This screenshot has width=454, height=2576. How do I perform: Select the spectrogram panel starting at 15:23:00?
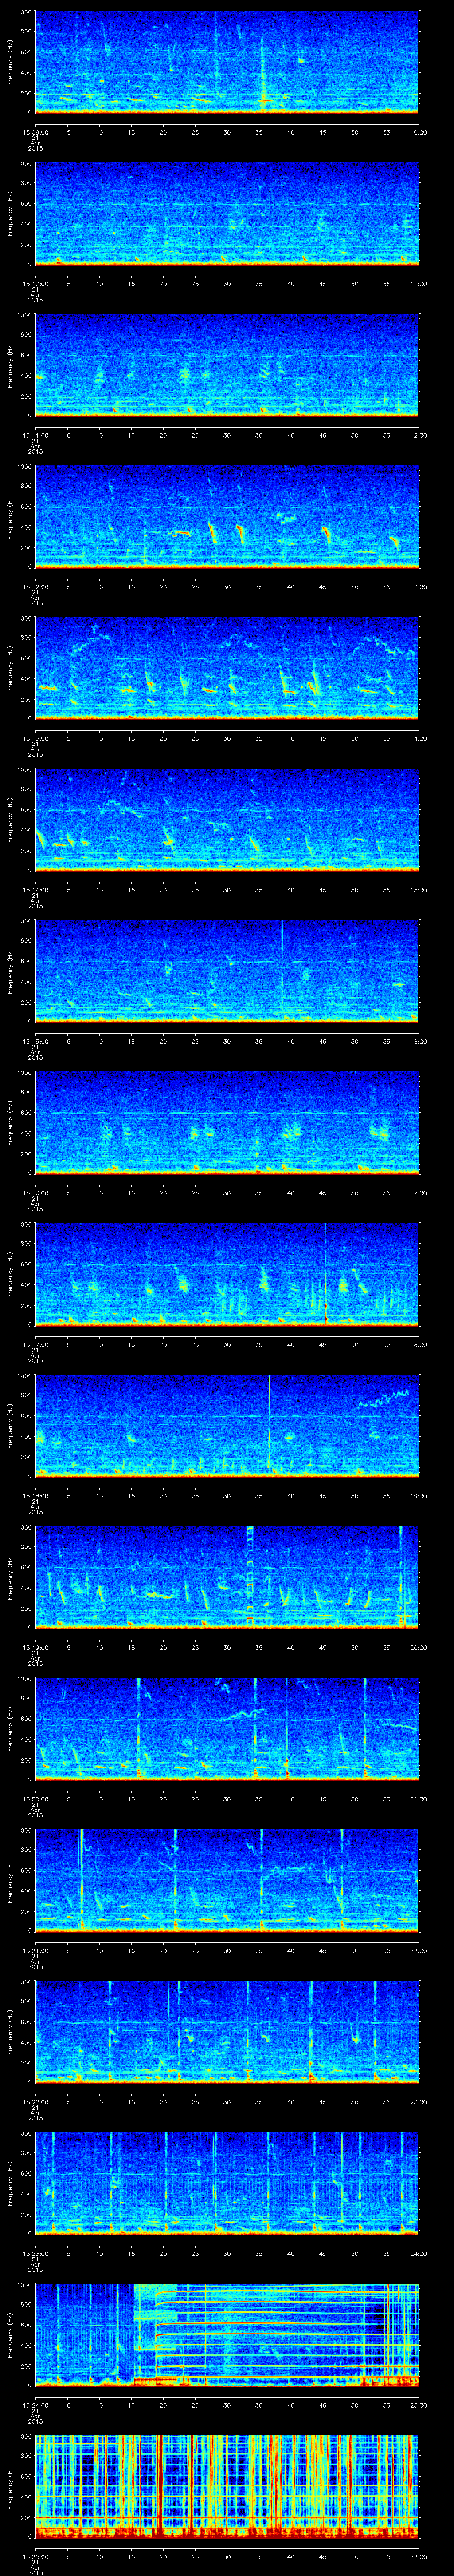(x=227, y=2183)
